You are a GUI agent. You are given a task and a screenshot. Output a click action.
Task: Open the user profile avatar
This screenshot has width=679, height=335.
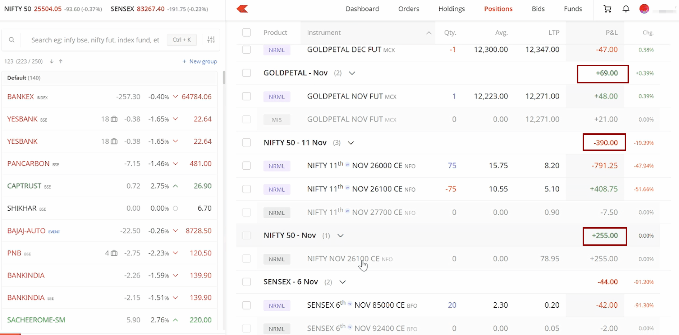coord(644,9)
